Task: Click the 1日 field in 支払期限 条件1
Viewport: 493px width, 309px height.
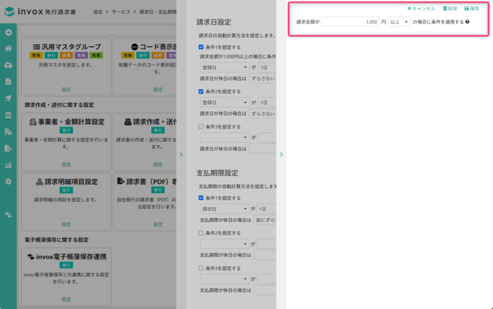Action: pos(266,209)
